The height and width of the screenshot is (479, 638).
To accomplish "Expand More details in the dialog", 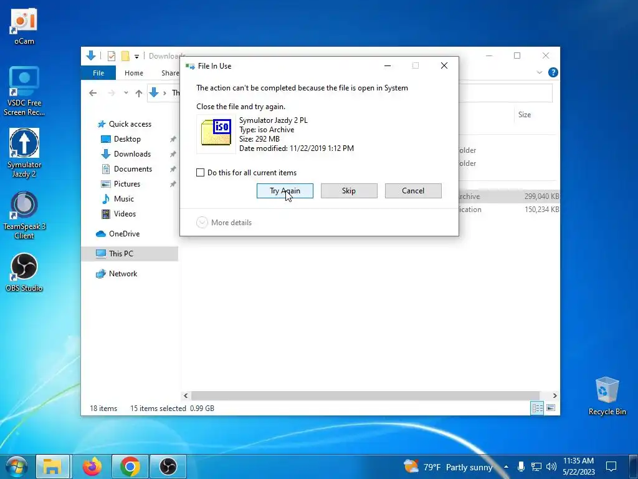I will [x=224, y=223].
